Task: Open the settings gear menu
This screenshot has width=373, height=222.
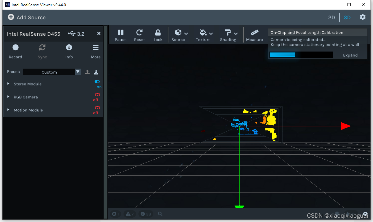Action: point(362,17)
